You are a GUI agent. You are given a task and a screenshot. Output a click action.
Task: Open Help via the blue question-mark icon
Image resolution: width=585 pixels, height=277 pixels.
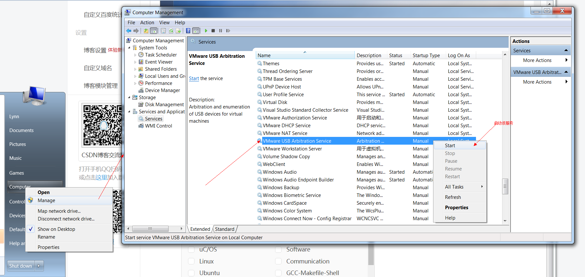188,31
